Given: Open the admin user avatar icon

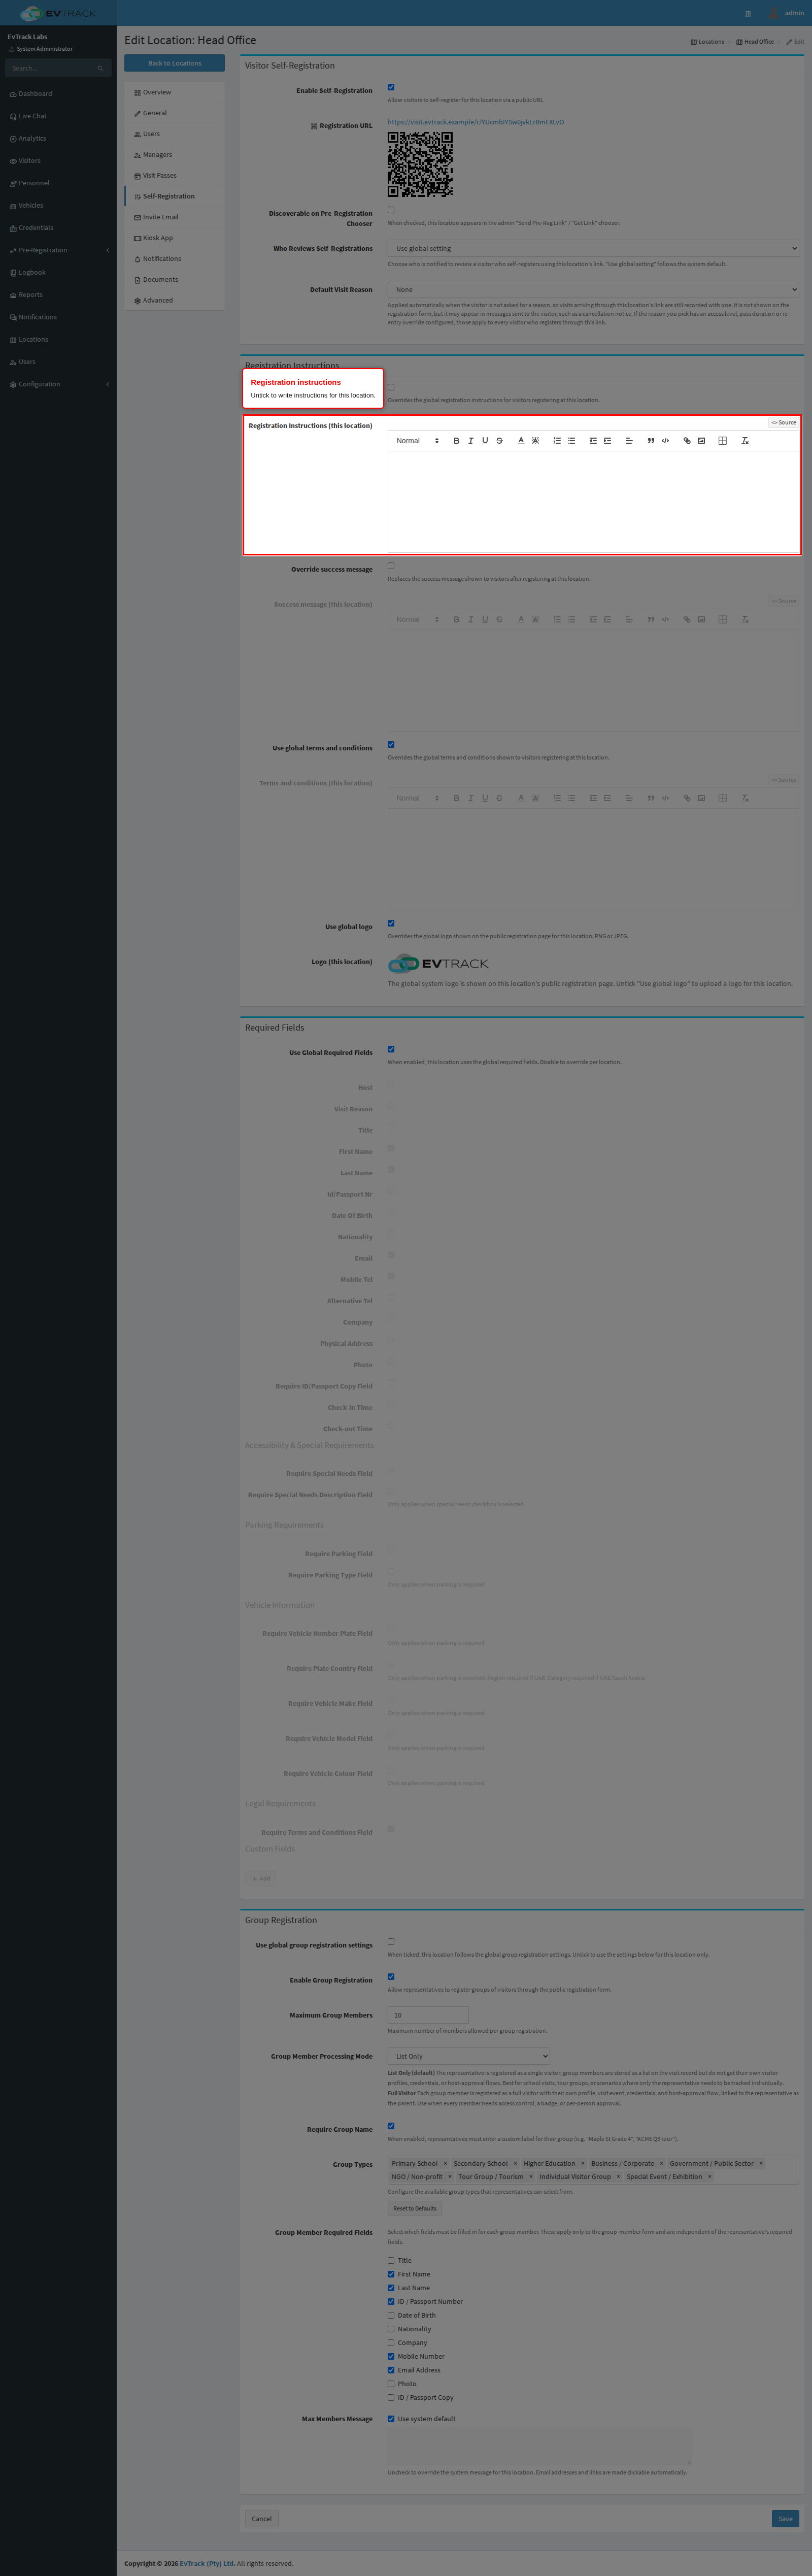Looking at the screenshot, I should pyautogui.click(x=773, y=13).
